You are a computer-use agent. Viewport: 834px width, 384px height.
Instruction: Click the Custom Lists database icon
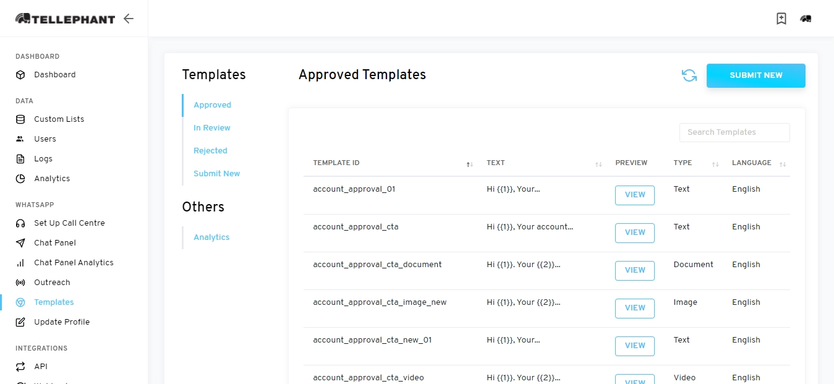[x=20, y=119]
